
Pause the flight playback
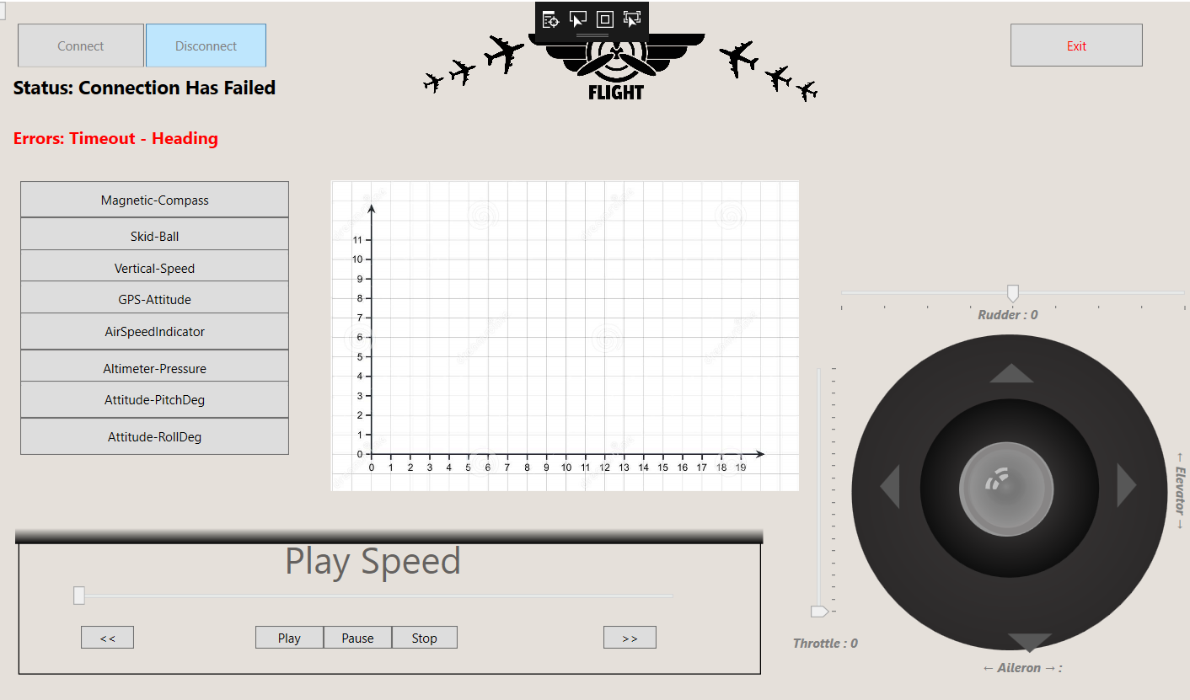click(x=357, y=637)
